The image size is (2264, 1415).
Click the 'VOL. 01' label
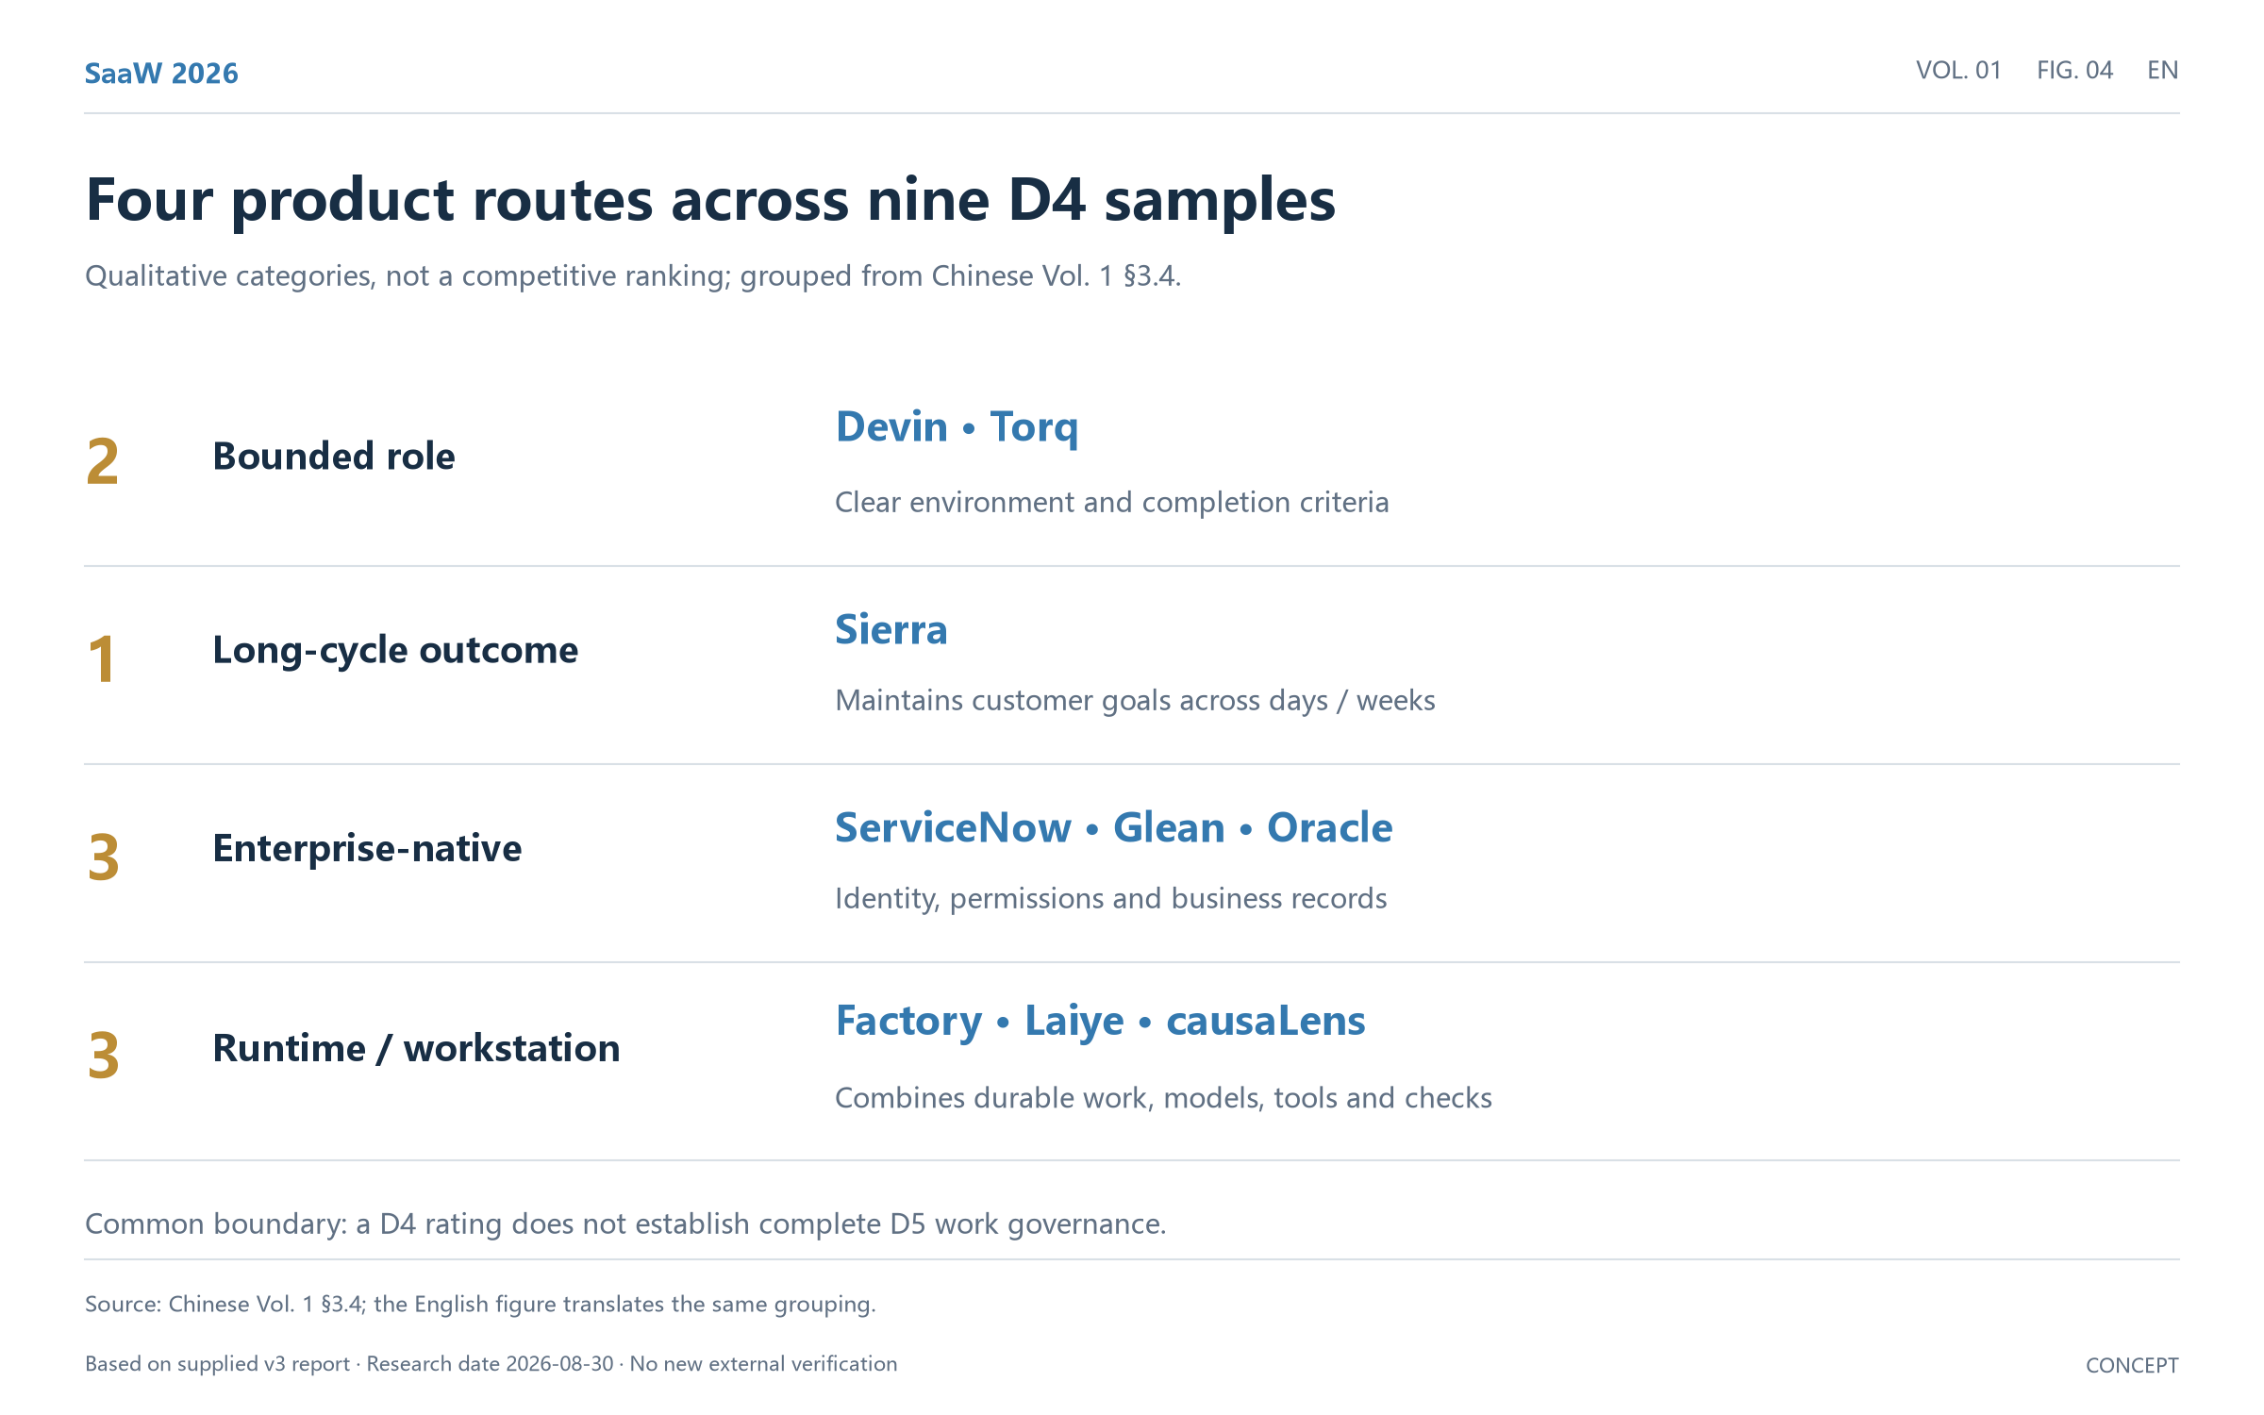coord(1958,71)
